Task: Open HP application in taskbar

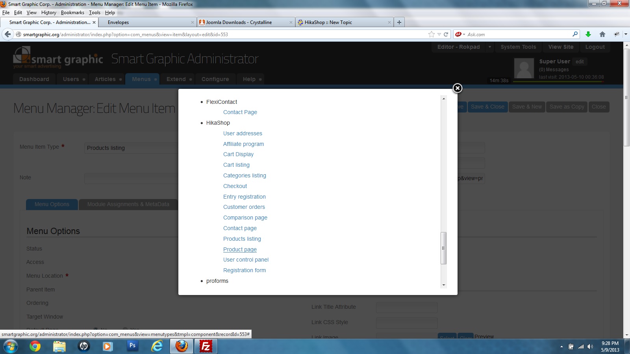Action: 84,347
